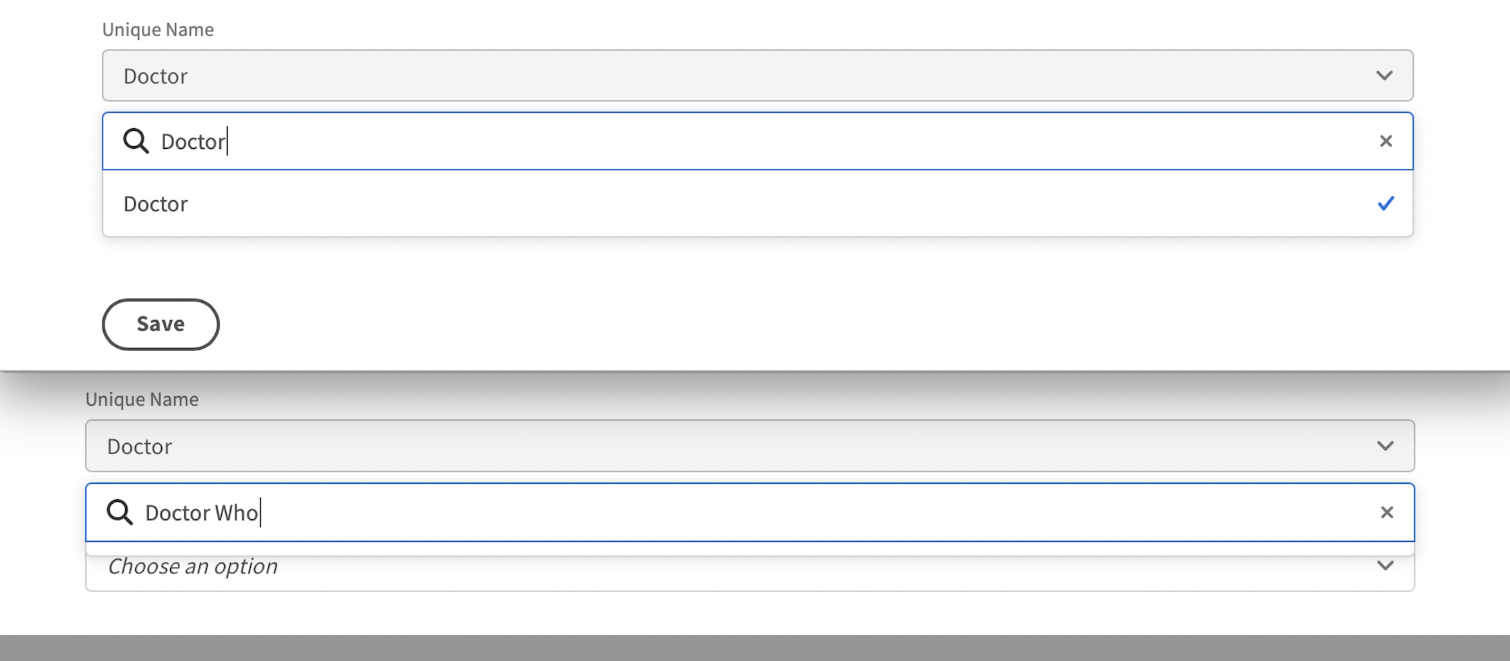
Task: Place cursor in the top search input
Action: (516, 141)
